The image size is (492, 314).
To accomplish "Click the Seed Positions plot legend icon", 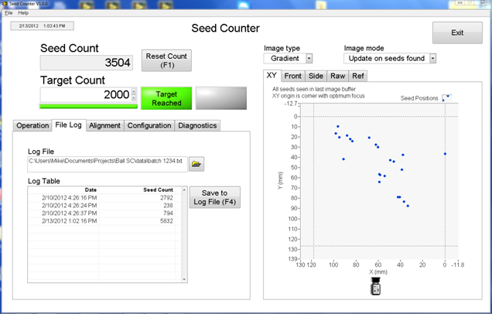I will pyautogui.click(x=446, y=97).
